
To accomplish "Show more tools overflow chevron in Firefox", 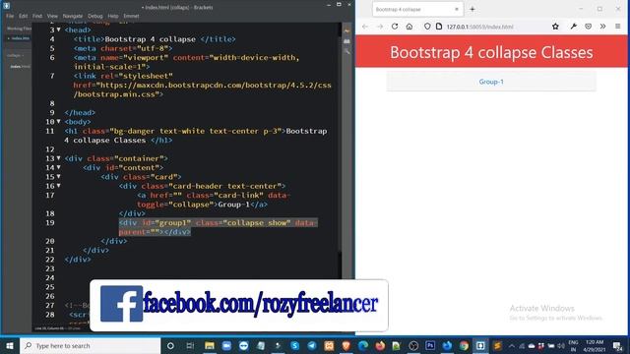I will tap(602, 27).
